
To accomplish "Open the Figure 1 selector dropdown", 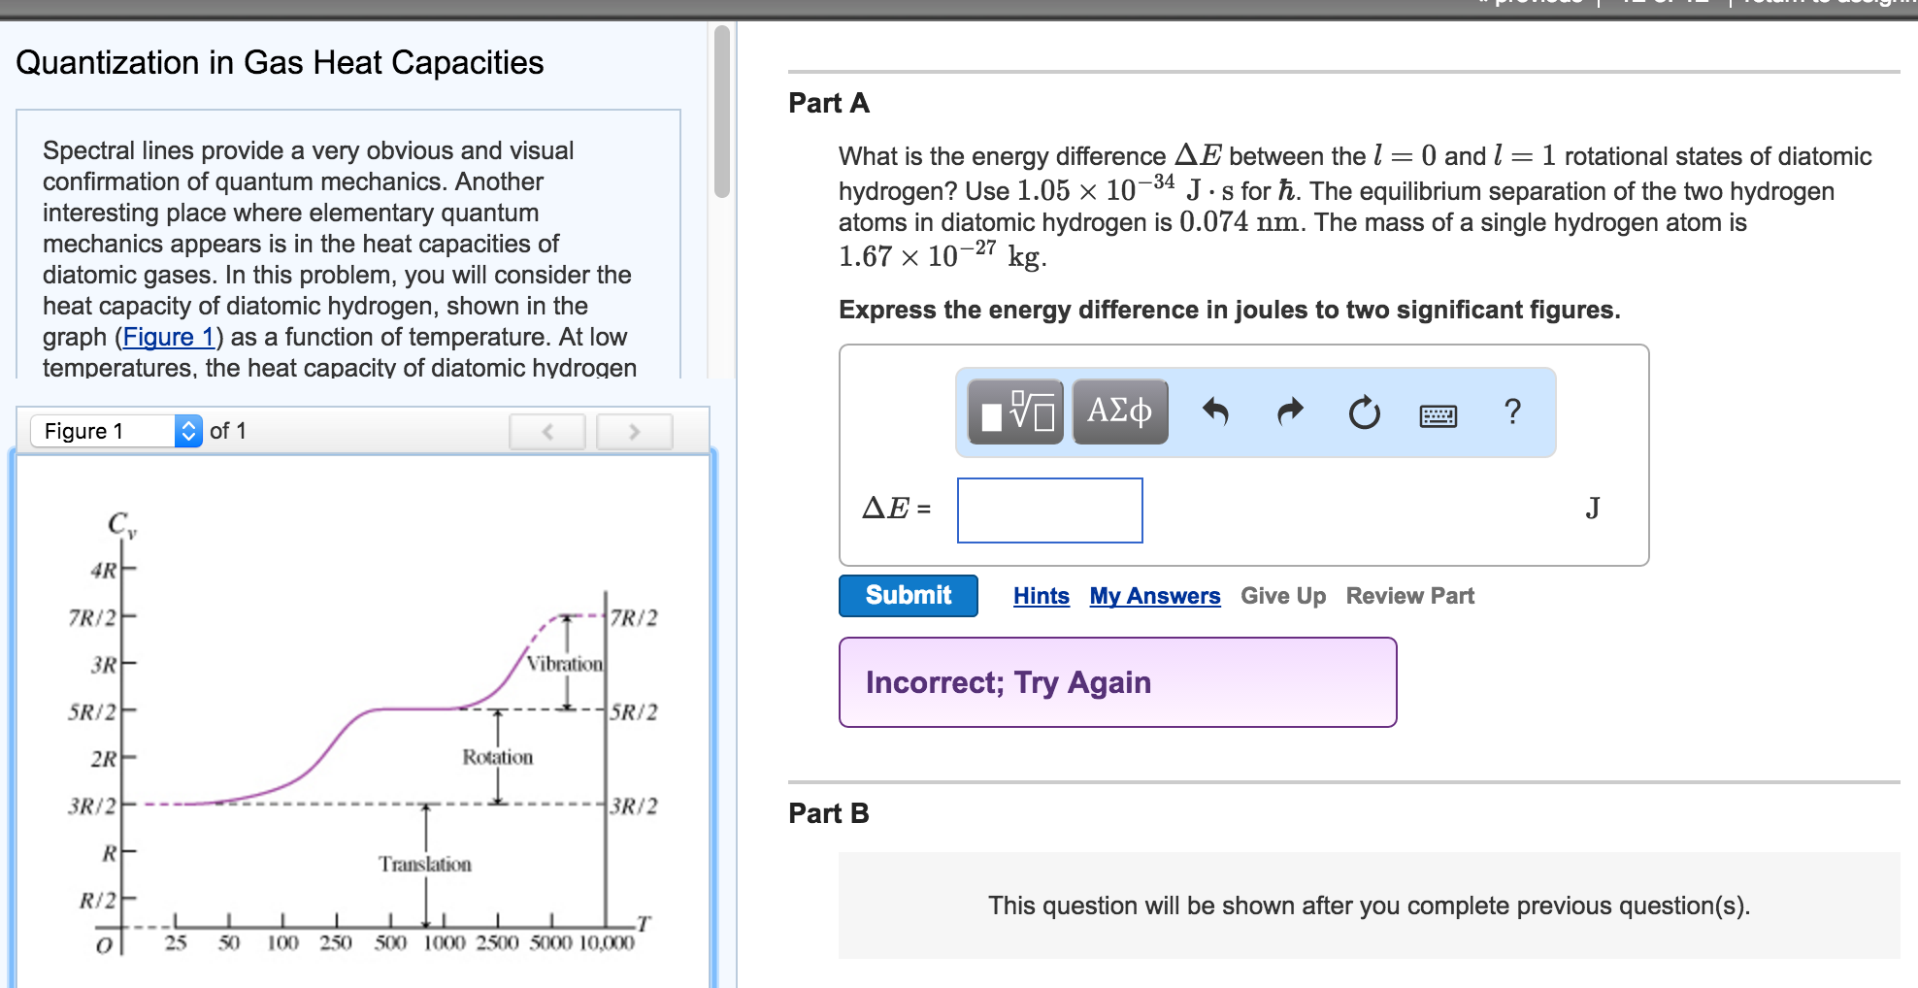I will tap(116, 431).
